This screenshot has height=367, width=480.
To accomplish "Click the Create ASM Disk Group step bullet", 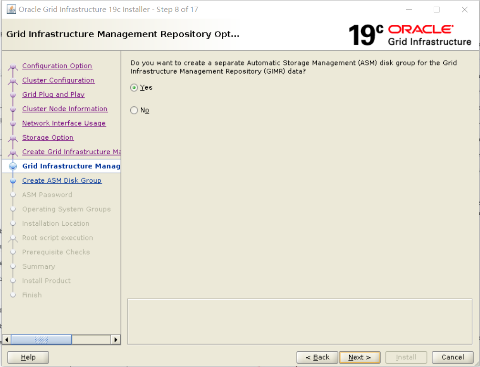I will tap(13, 181).
